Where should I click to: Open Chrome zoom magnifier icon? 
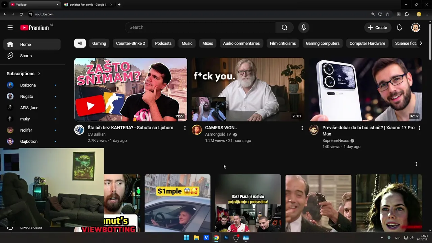pos(373,14)
